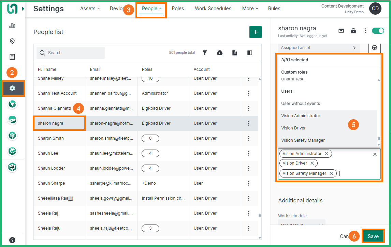Image resolution: width=391 pixels, height=247 pixels.
Task: Click the map location pin sidebar icon
Action: tap(12, 41)
